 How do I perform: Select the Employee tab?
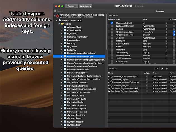click(x=160, y=11)
